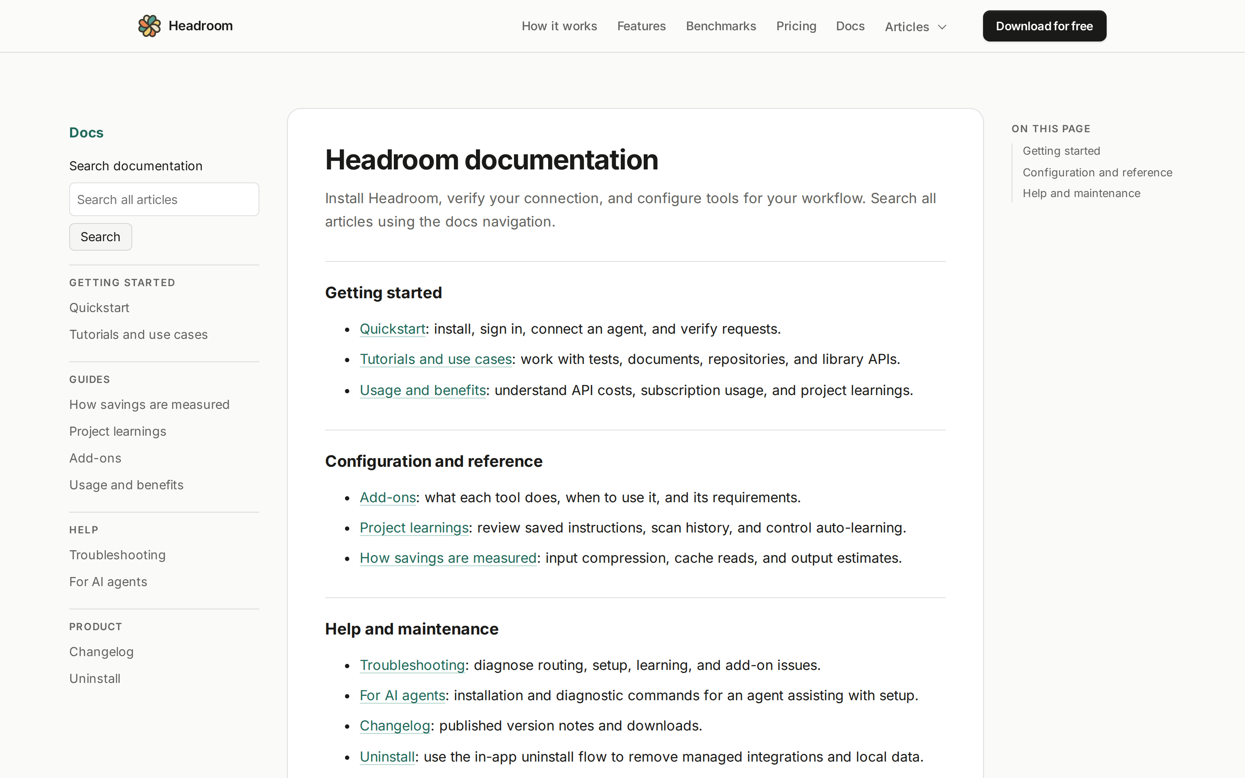Viewport: 1245px width, 778px height.
Task: Open For AI agents in sidebar
Action: pyautogui.click(x=108, y=581)
